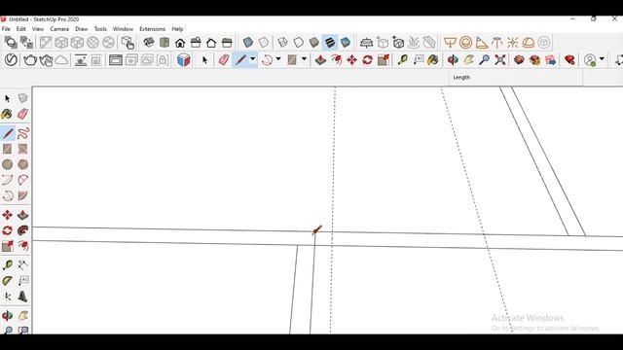Open the Extensions menu
The width and height of the screenshot is (623, 350).
[x=152, y=29]
